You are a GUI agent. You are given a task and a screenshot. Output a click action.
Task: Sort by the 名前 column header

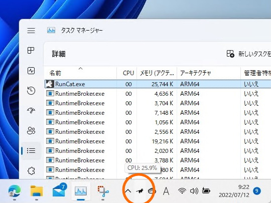coord(80,73)
